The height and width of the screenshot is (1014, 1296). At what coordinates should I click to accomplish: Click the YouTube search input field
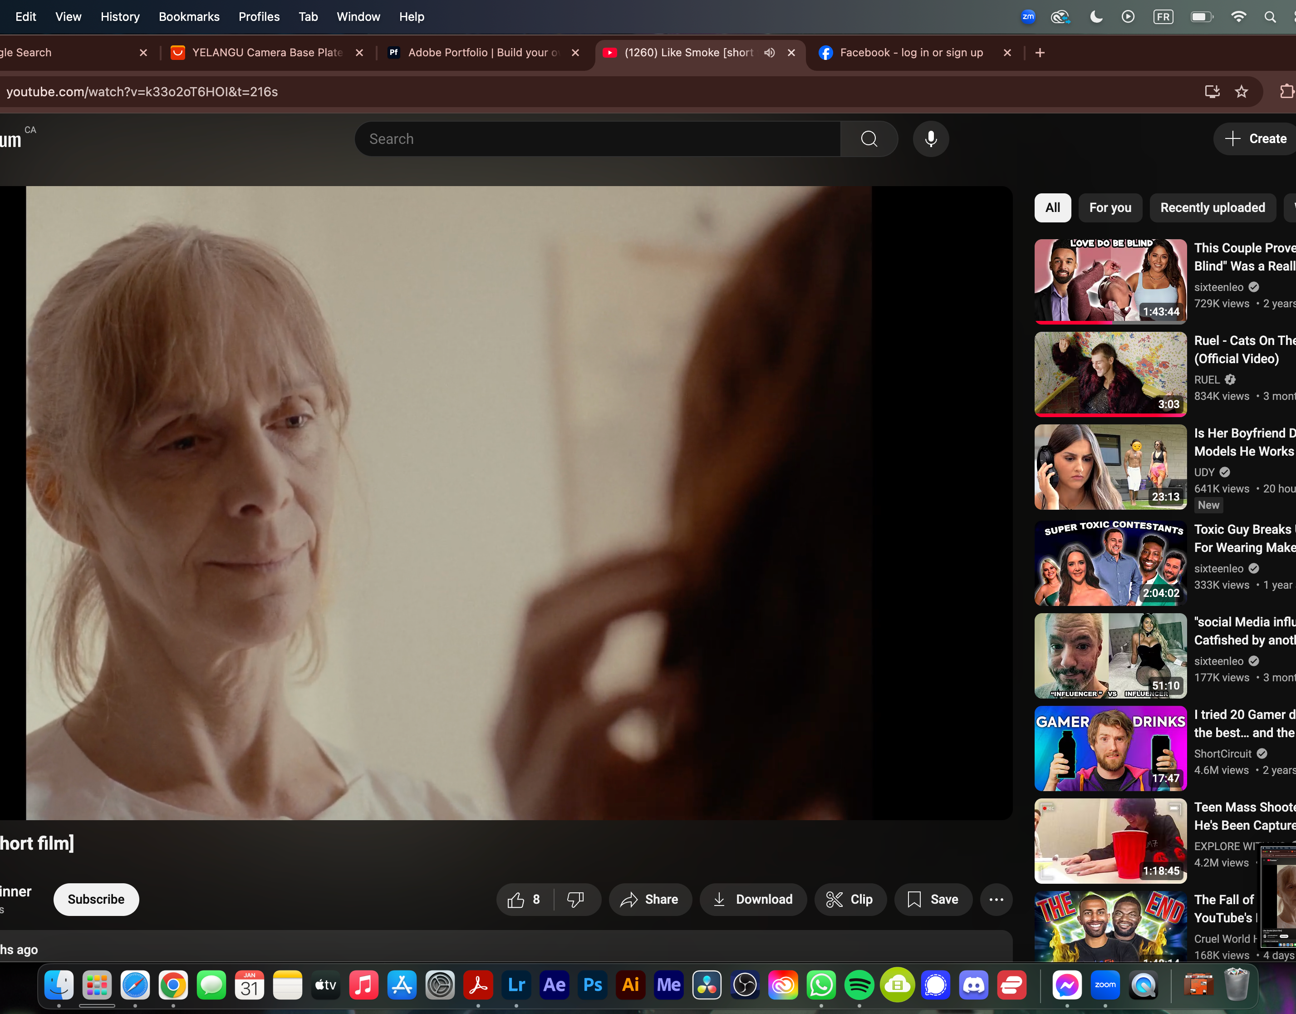[596, 139]
